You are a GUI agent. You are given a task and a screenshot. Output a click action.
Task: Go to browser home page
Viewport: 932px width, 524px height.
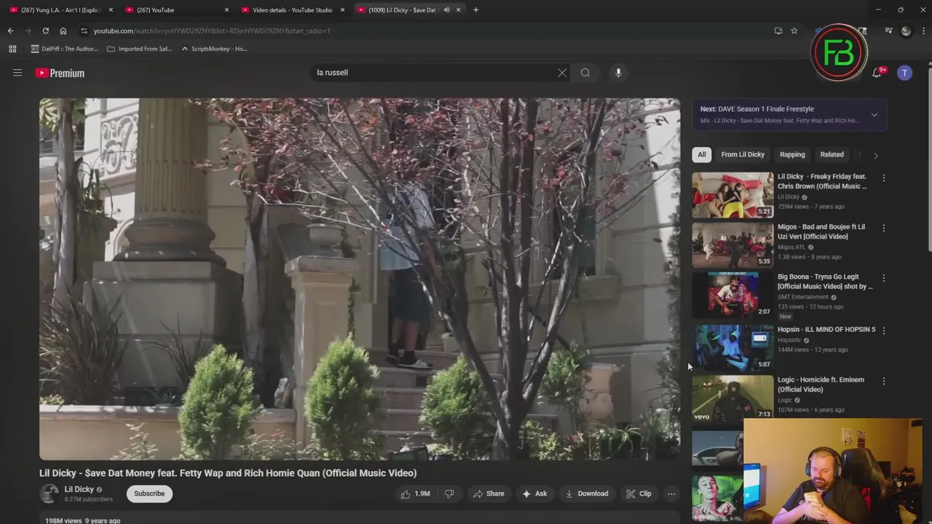[x=63, y=31]
